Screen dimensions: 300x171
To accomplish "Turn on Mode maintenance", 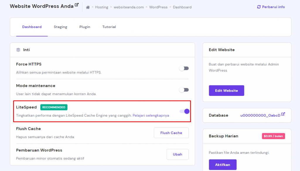I will [x=184, y=90].
